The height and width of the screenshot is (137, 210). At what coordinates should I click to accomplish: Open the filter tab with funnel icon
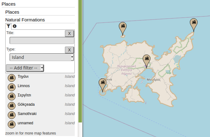[x=8, y=26]
